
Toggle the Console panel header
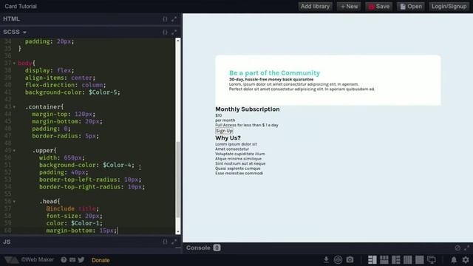point(327,248)
